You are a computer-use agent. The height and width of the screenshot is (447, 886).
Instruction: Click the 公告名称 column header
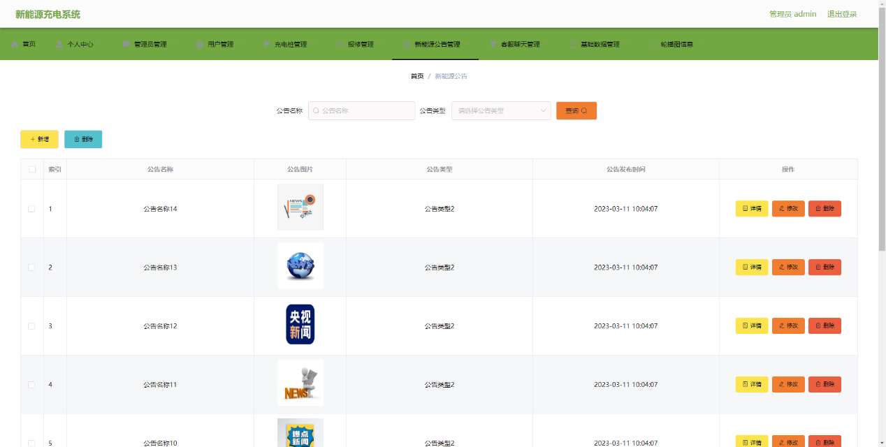coord(160,169)
